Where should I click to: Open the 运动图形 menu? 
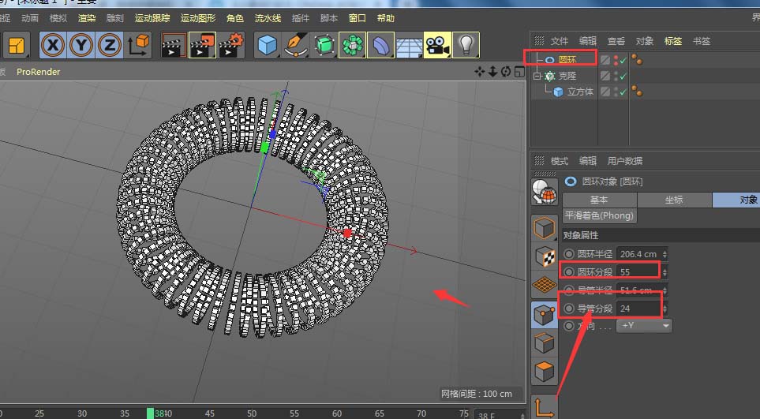click(x=197, y=18)
